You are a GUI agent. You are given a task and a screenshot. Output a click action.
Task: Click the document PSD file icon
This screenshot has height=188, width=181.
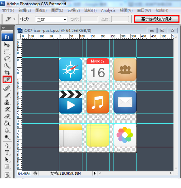20,30
